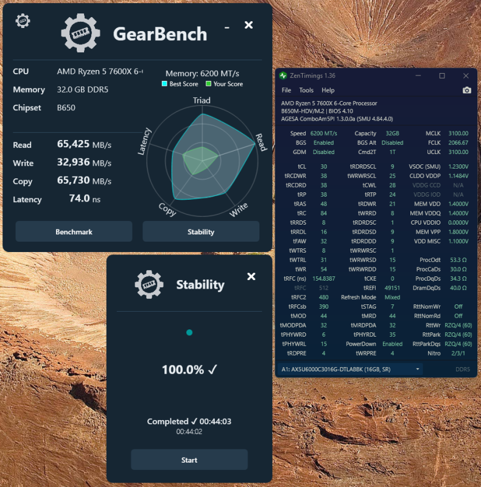Image resolution: width=481 pixels, height=487 pixels.
Task: Take screenshot with ZenTimings camera icon
Action: point(467,90)
